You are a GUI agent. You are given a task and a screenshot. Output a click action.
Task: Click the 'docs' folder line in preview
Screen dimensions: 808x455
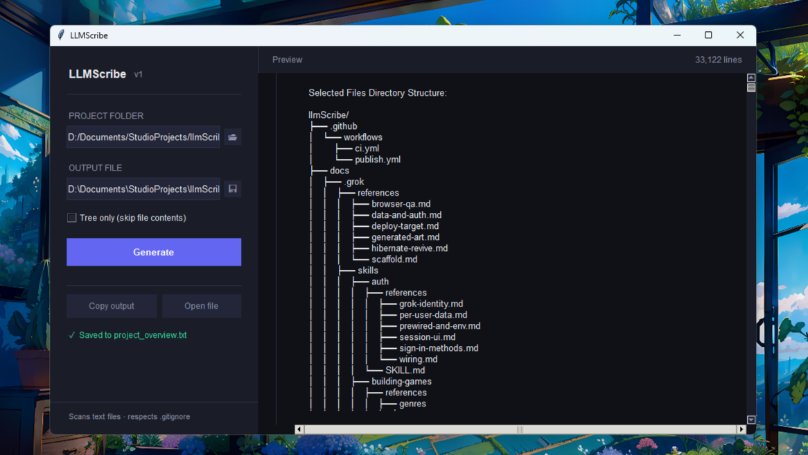click(x=339, y=171)
